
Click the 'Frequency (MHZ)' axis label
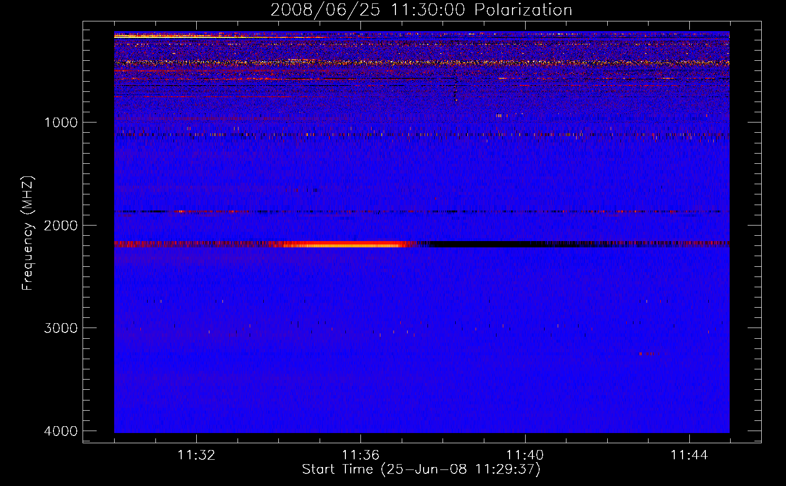tap(28, 233)
